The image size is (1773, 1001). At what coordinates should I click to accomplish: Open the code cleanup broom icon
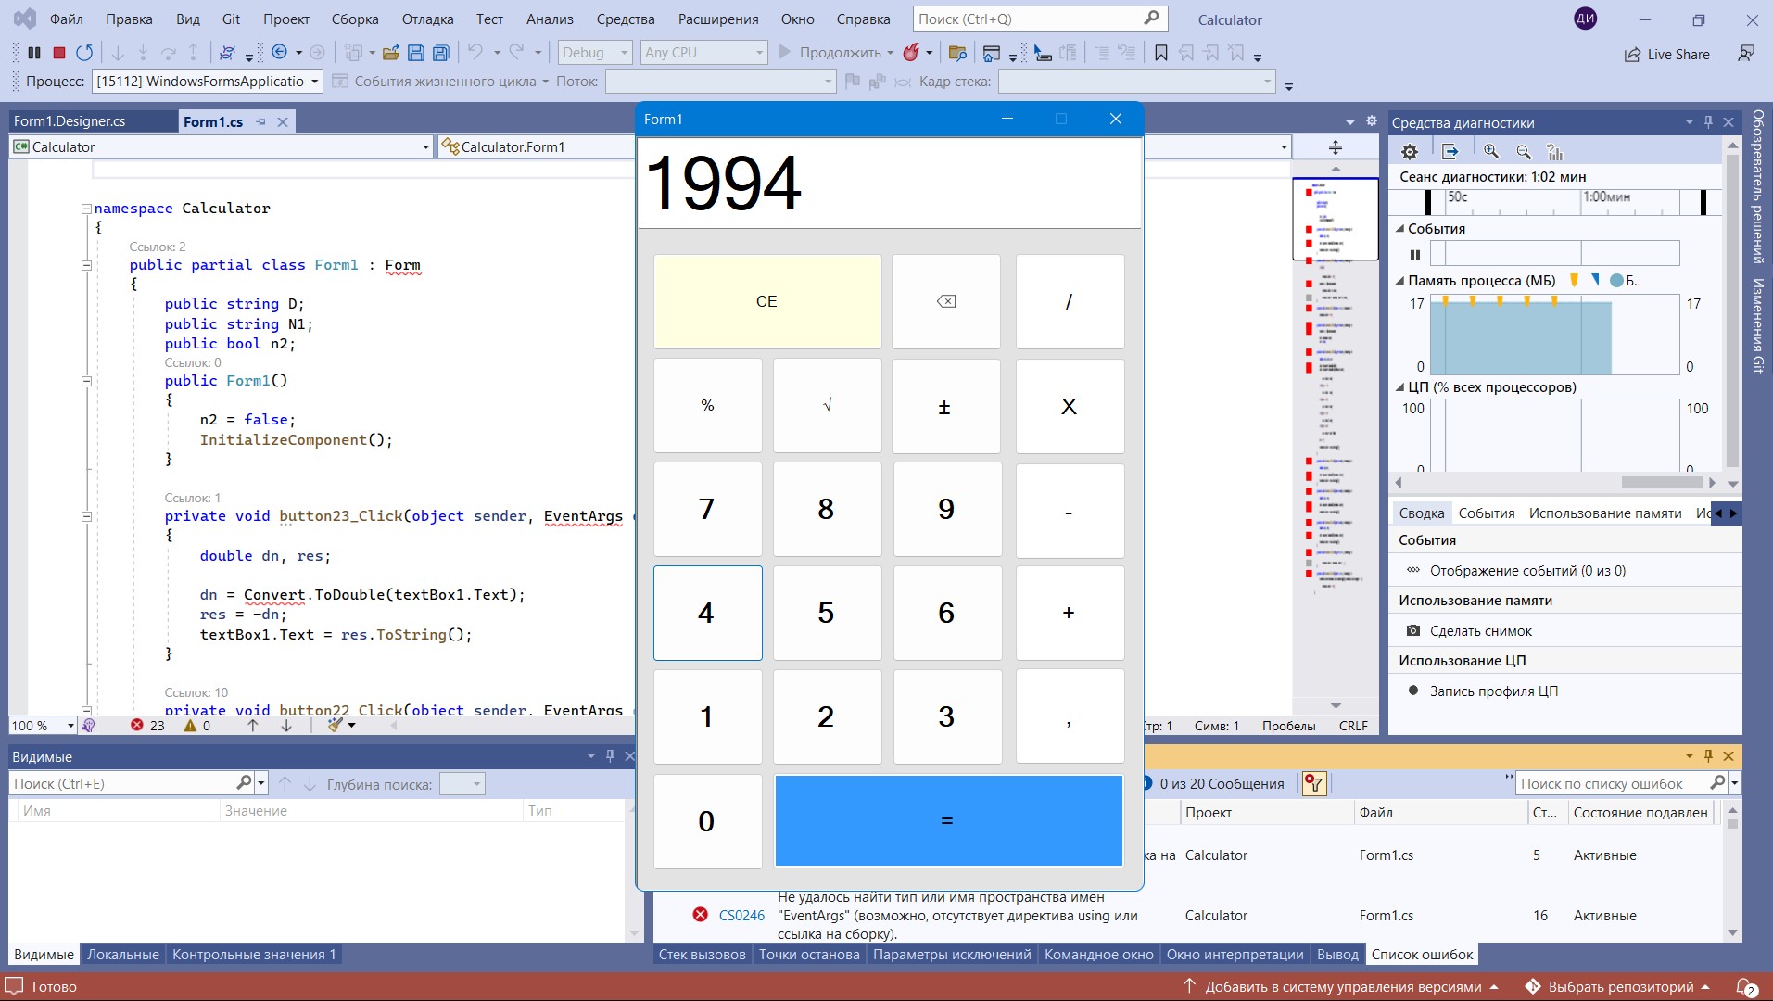(x=336, y=726)
